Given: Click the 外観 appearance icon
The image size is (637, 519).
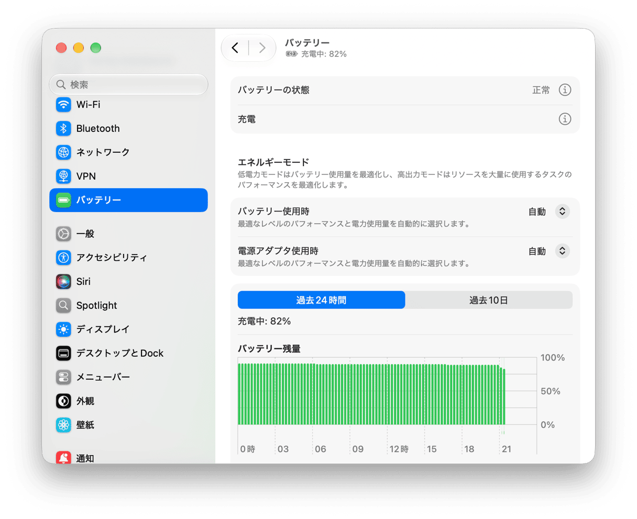Looking at the screenshot, I should (x=63, y=401).
